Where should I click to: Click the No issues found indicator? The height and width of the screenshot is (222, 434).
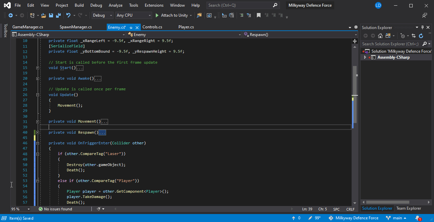(55, 209)
